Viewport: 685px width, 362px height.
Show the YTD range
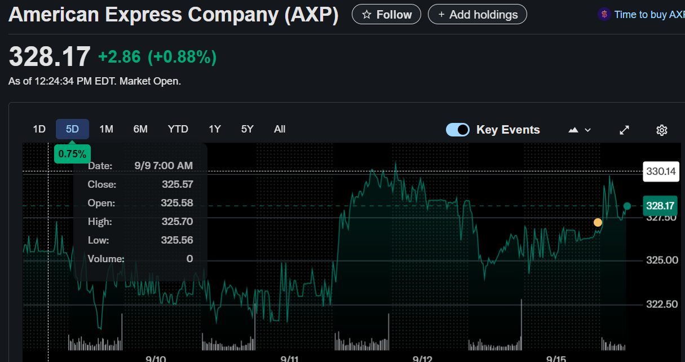(178, 129)
